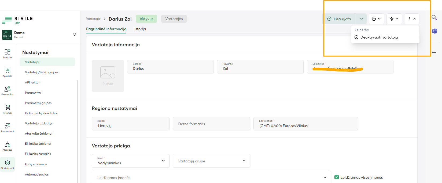Select Deaktyvuoti vartotoją from the menu
442x183 pixels.
[x=379, y=37]
